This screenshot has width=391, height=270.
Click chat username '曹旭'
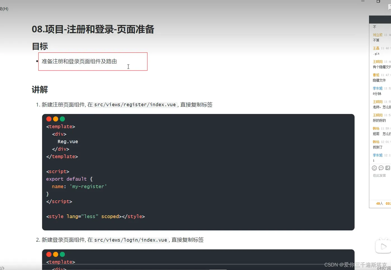click(376, 75)
